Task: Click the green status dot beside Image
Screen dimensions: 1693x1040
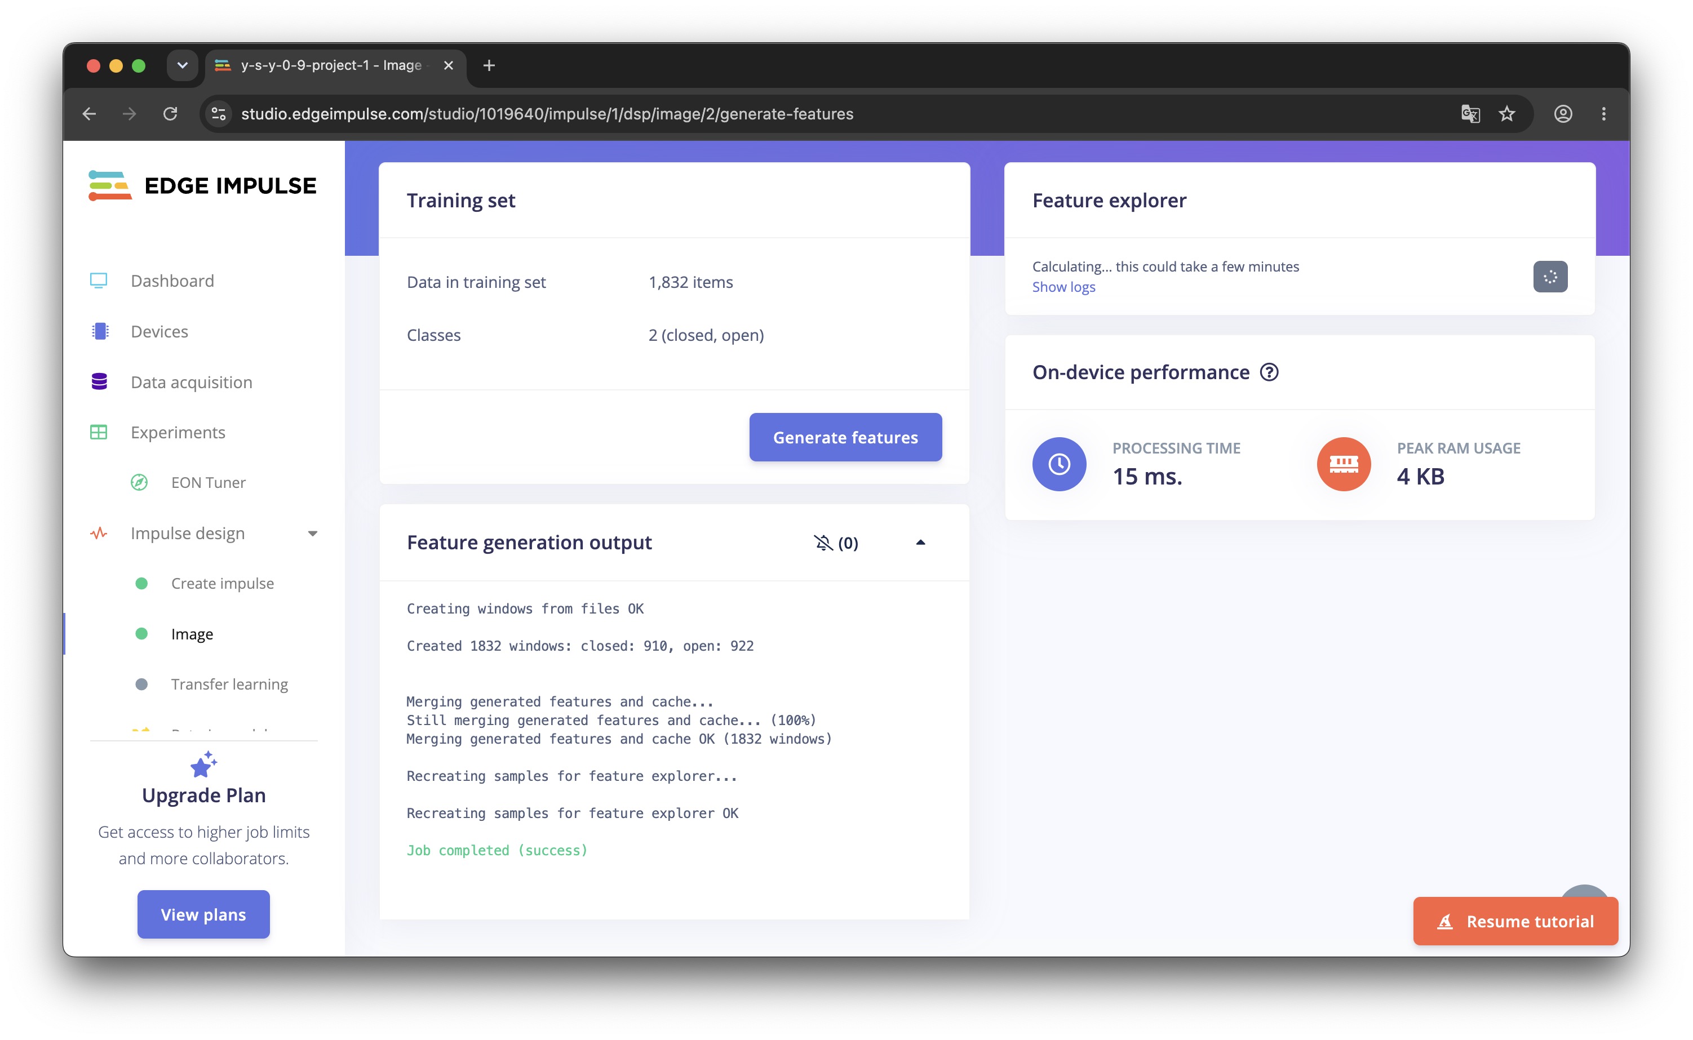Action: click(141, 633)
